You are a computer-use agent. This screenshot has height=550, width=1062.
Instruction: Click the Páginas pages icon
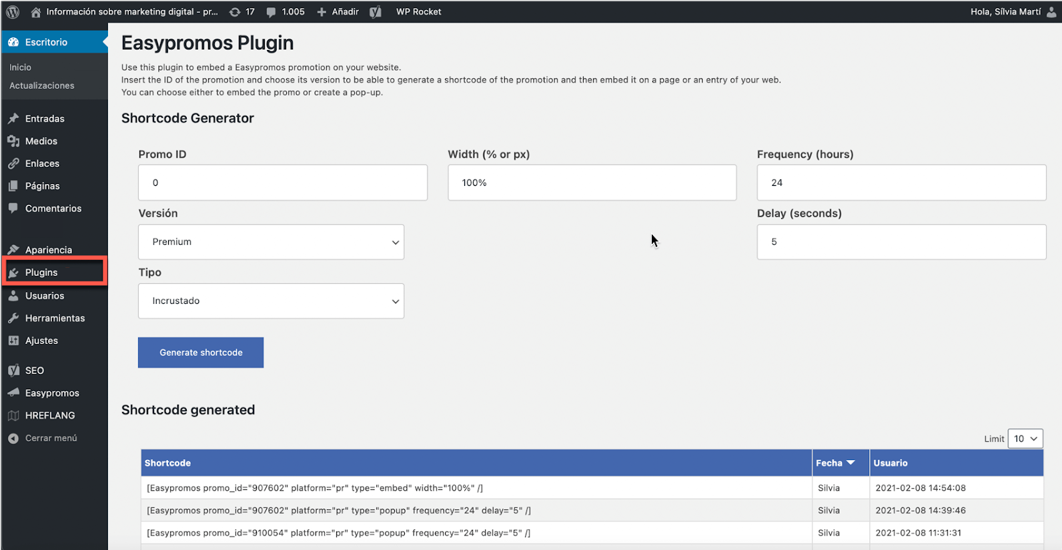pos(13,186)
